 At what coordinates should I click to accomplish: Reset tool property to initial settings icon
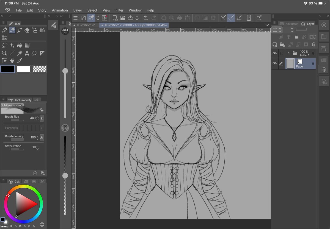[35, 173]
